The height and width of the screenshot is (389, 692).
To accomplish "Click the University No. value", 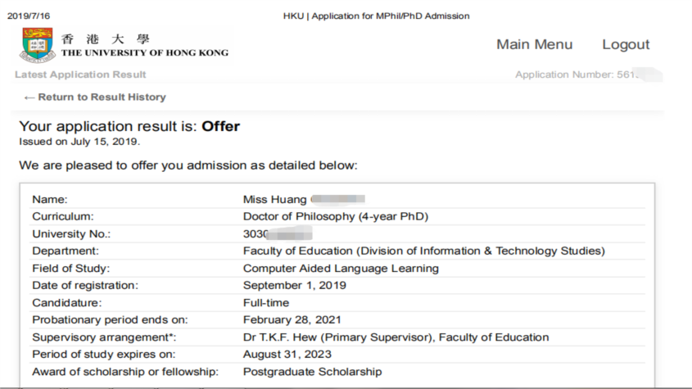I will click(x=277, y=234).
